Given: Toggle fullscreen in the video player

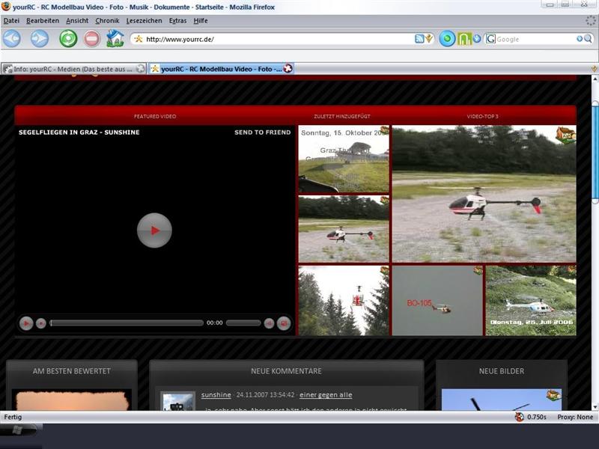Looking at the screenshot, I should tap(284, 323).
